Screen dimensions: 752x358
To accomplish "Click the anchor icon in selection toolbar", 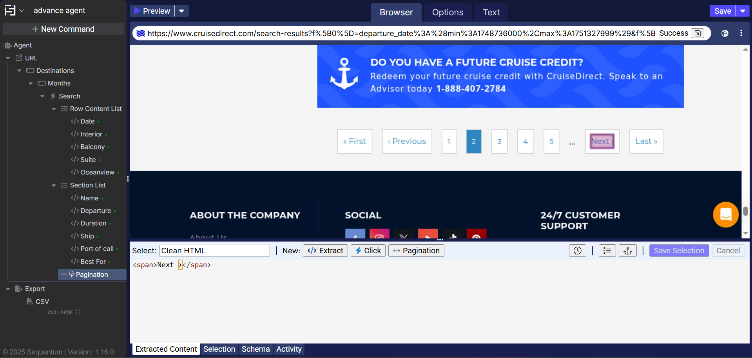I will pos(627,251).
